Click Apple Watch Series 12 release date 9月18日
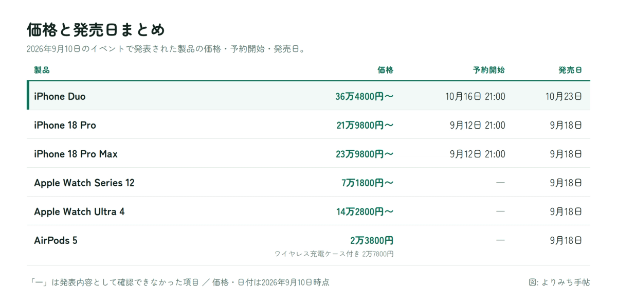 pyautogui.click(x=566, y=183)
